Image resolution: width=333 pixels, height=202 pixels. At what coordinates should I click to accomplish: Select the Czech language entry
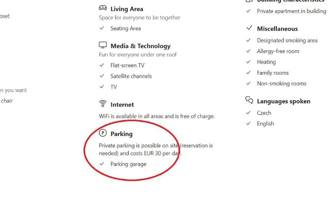[264, 113]
